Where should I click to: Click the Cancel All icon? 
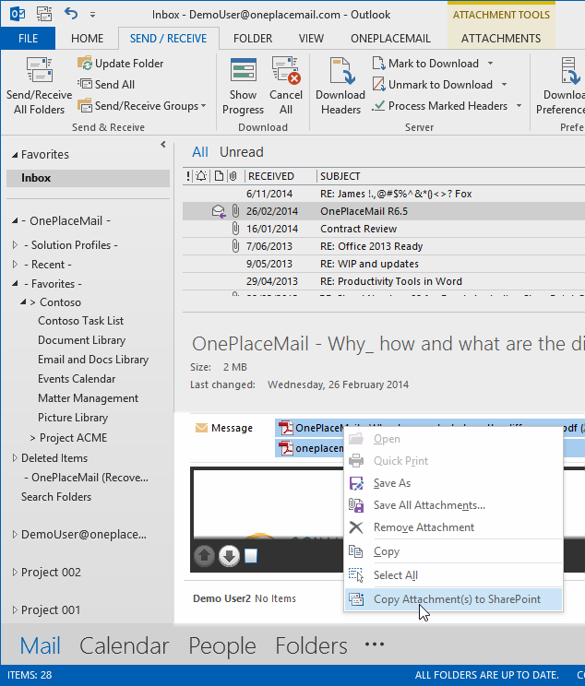(x=285, y=72)
